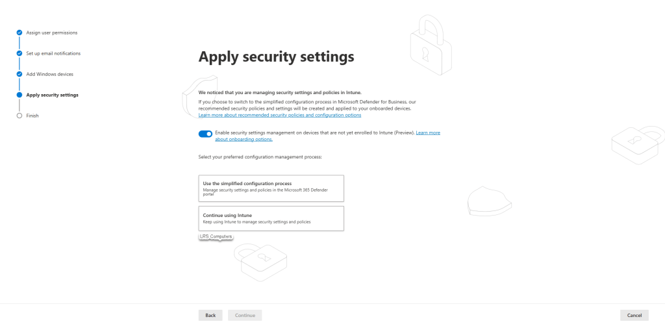Toggle security settings management for non-enrolled devices

[206, 134]
